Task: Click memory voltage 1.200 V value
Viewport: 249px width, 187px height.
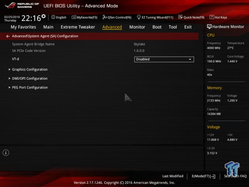Action: [x=232, y=101]
